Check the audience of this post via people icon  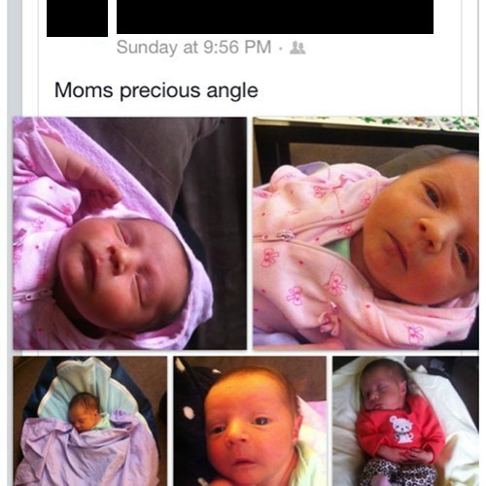(x=297, y=48)
